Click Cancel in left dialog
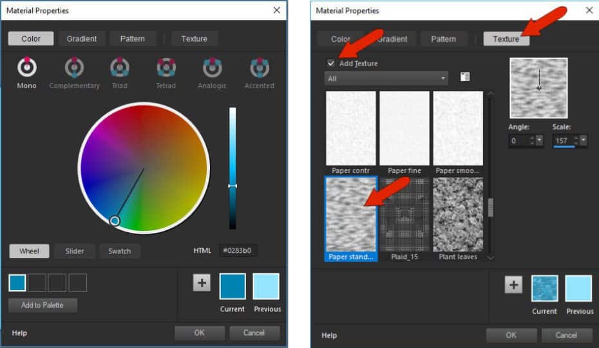This screenshot has height=348, width=599. pyautogui.click(x=254, y=333)
